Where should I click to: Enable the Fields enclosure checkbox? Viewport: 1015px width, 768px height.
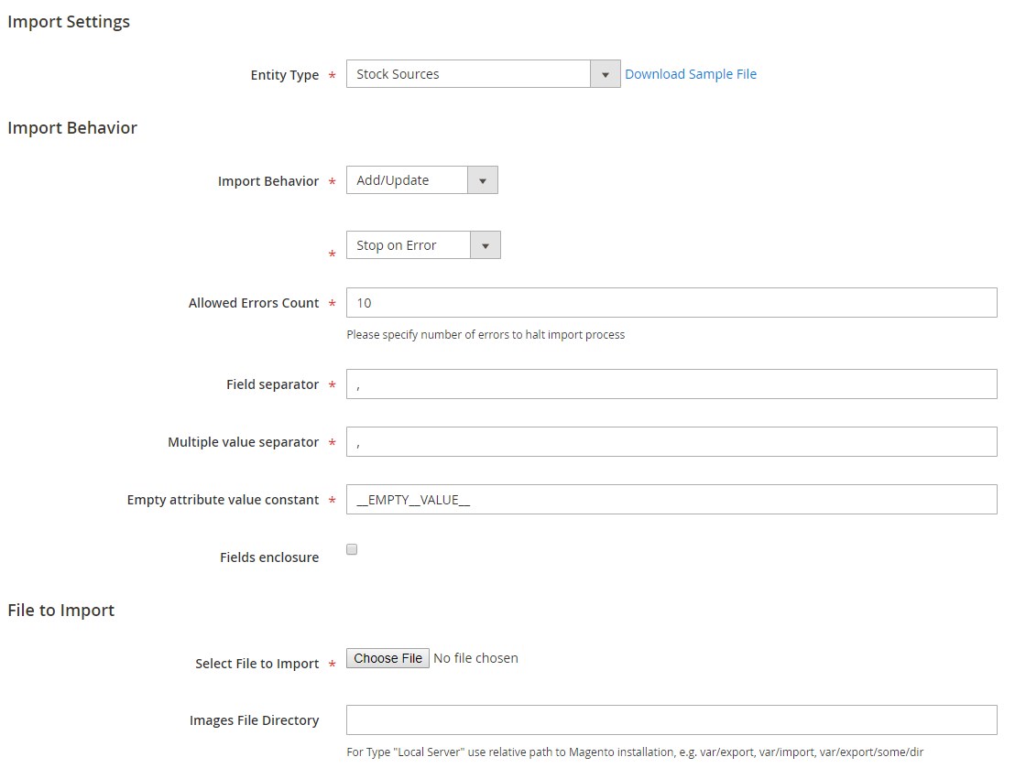click(x=352, y=549)
